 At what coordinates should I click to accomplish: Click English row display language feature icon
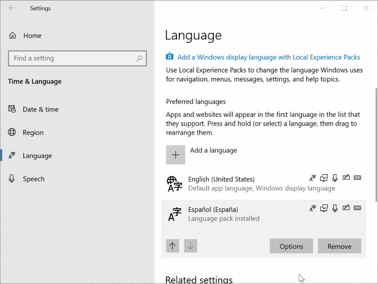(x=313, y=178)
